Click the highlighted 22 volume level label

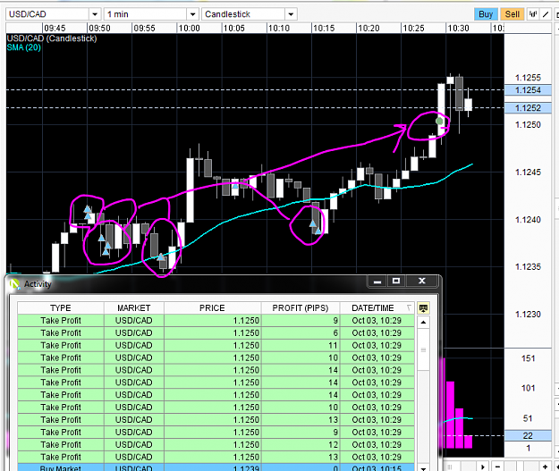[528, 435]
